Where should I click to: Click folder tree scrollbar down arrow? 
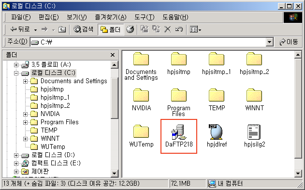pyautogui.click(x=115, y=173)
